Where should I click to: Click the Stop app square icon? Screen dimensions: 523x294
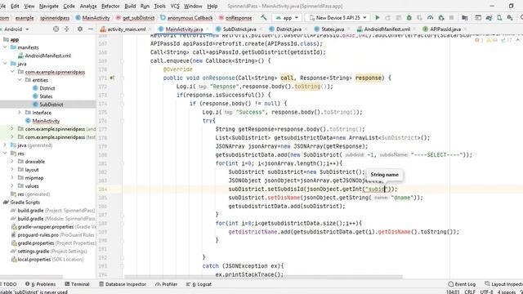(451, 18)
